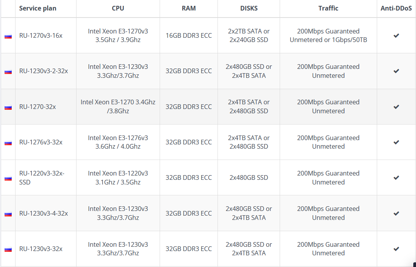Image resolution: width=416 pixels, height=267 pixels.
Task: Open the RU-1270v3-16x service plan
Action: pos(41,35)
